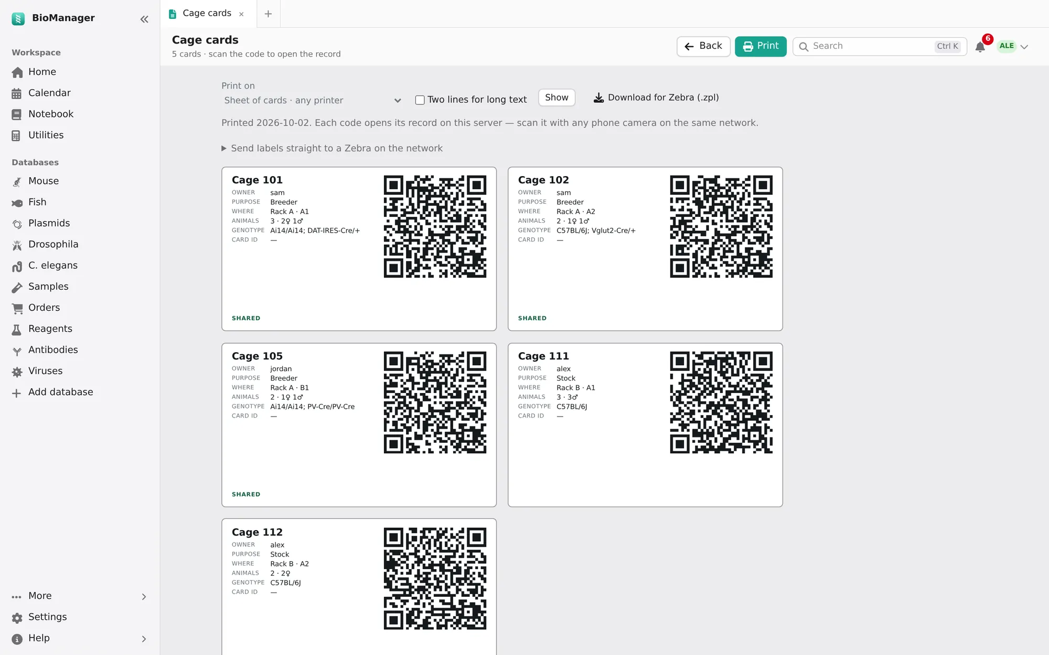Screen dimensions: 1049x655
Task: Open the Utilities calculator icon
Action: [17, 136]
